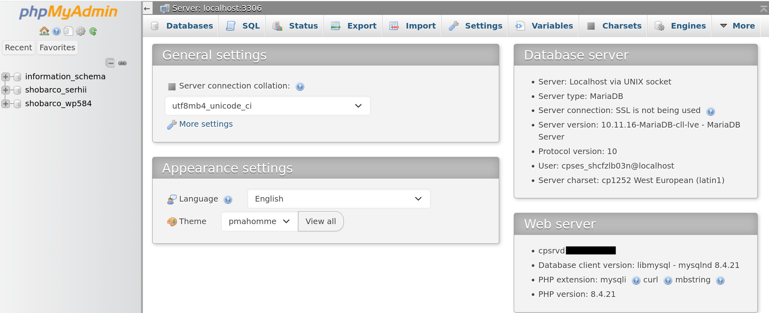The height and width of the screenshot is (313, 769).
Task: Select the shobarco_serhii database name
Action: (56, 90)
